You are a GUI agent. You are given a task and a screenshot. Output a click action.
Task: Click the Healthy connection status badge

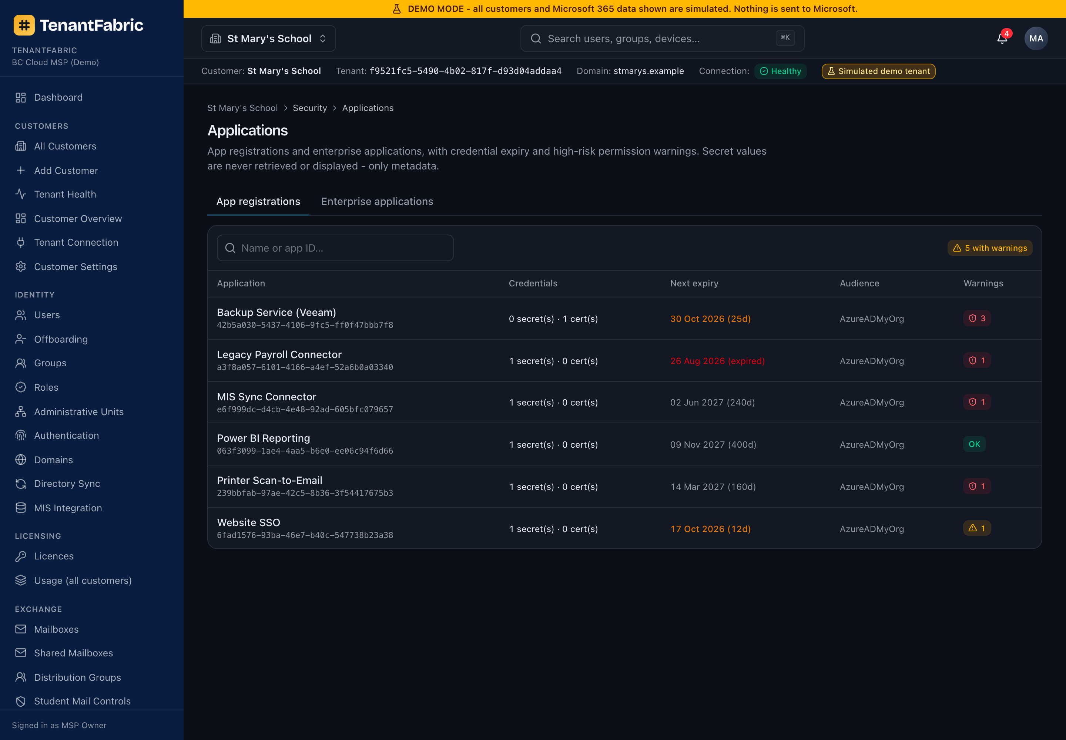780,71
